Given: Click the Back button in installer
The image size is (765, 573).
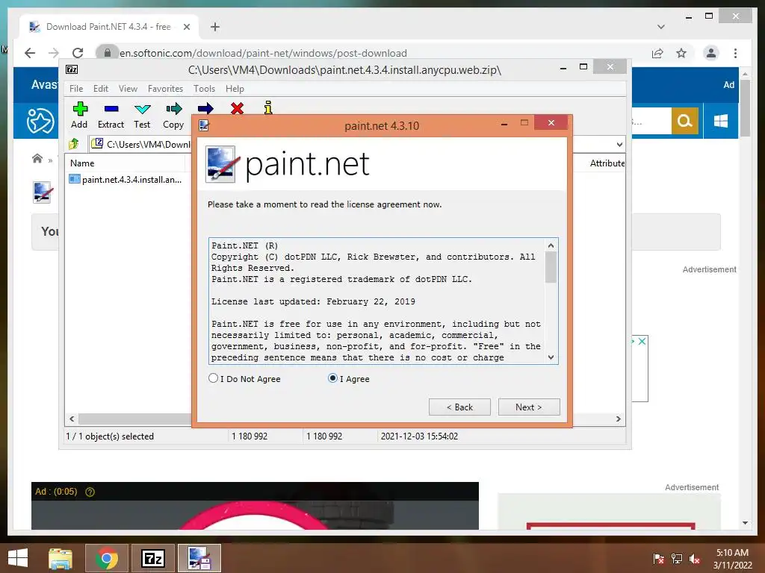Looking at the screenshot, I should [x=459, y=407].
